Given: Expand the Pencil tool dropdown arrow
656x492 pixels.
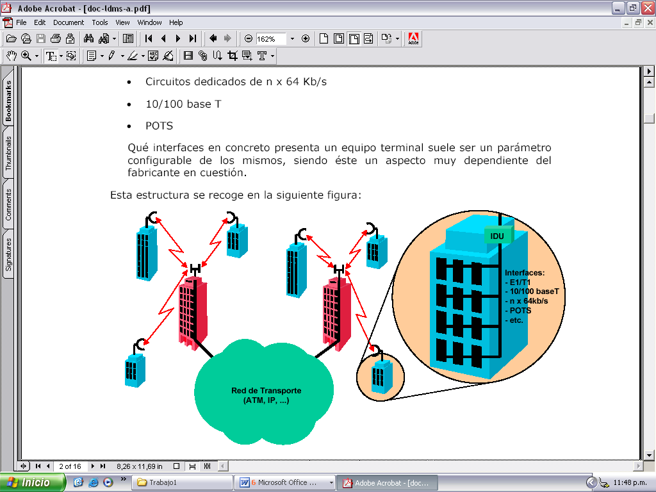Looking at the screenshot, I should pyautogui.click(x=122, y=56).
